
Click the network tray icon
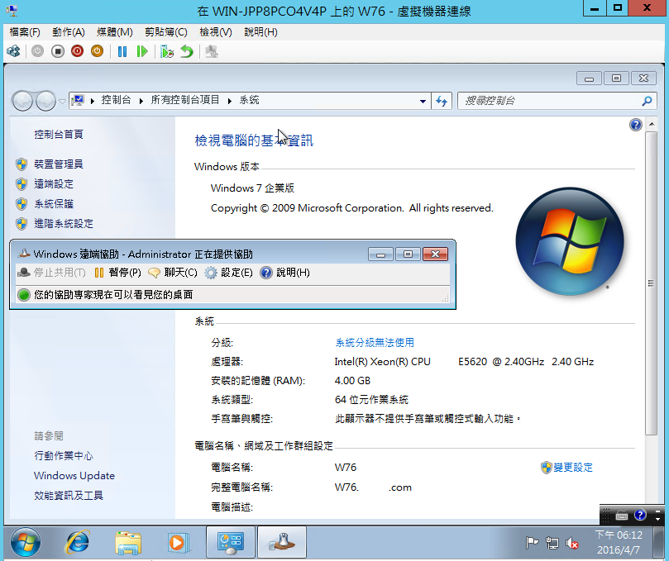(552, 543)
